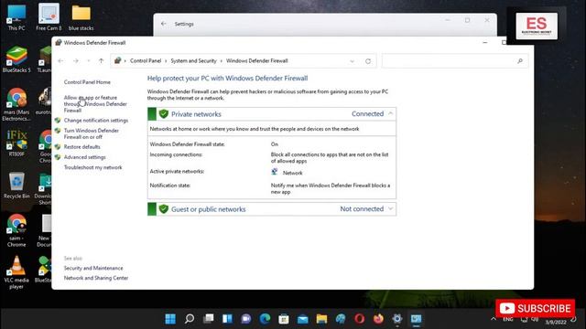Select Windows Defender Firewall breadcrumb

(x=256, y=61)
